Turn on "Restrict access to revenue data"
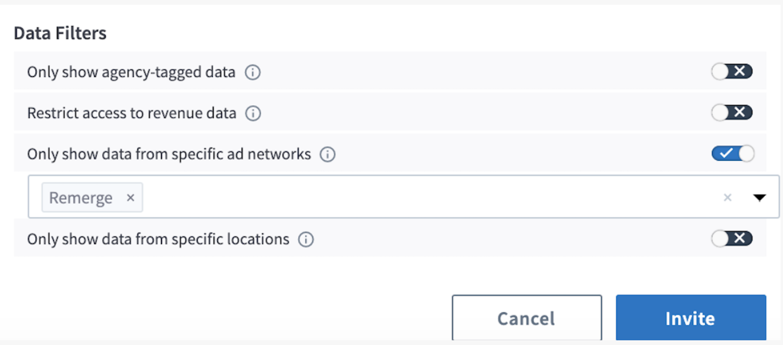This screenshot has height=345, width=783. (x=732, y=112)
